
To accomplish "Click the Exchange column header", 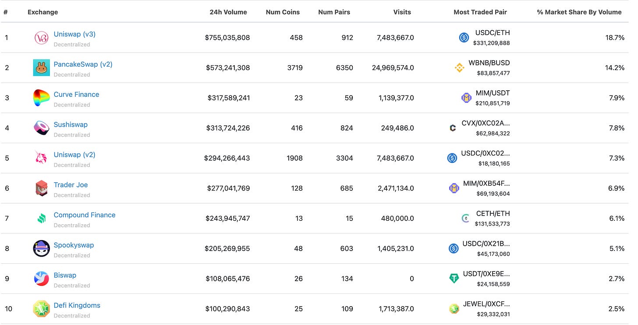I will point(43,12).
